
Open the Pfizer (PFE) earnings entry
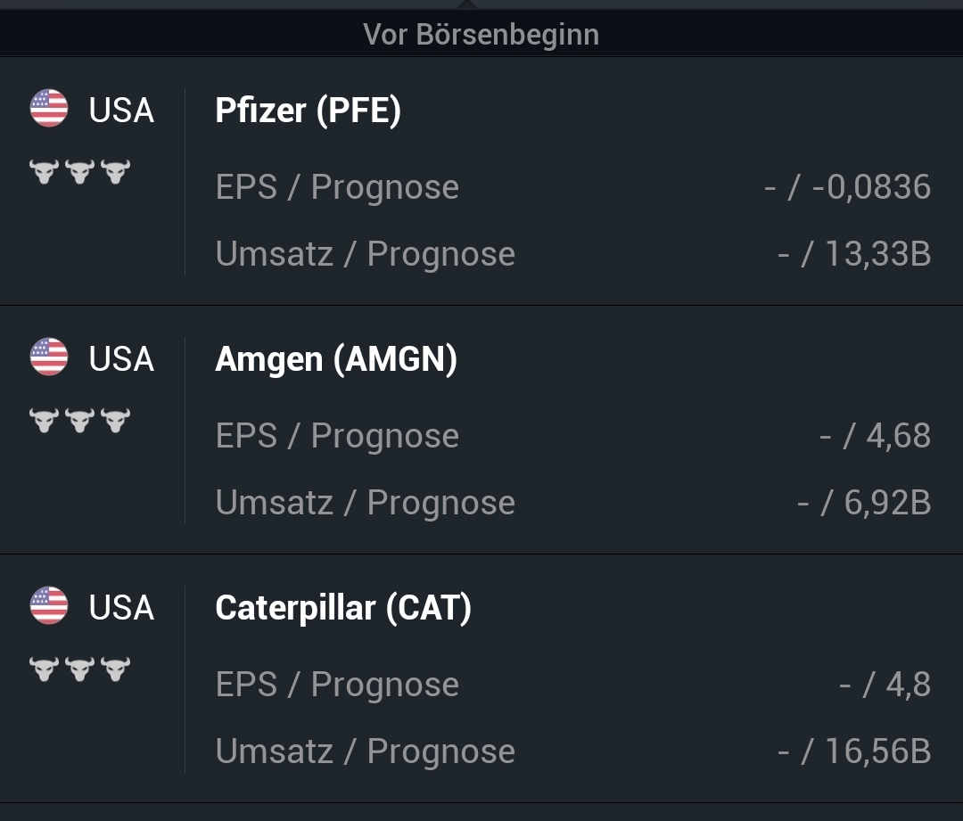point(309,111)
